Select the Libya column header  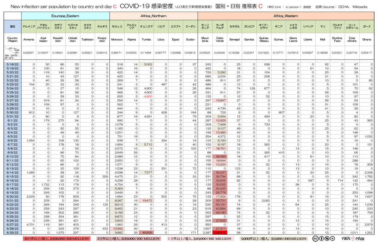(161, 40)
